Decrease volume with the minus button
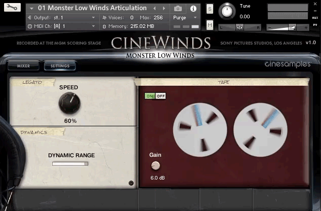This screenshot has height=211, width=321. point(269,27)
